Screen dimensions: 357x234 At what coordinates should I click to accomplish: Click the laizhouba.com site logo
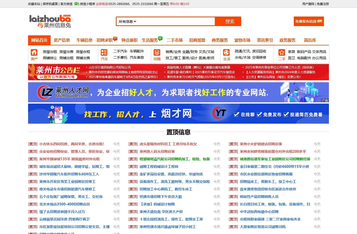tap(50, 21)
